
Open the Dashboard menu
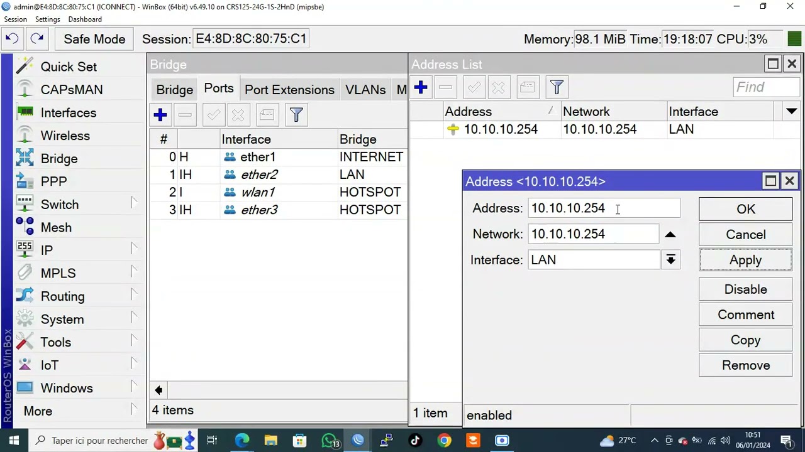click(x=85, y=19)
